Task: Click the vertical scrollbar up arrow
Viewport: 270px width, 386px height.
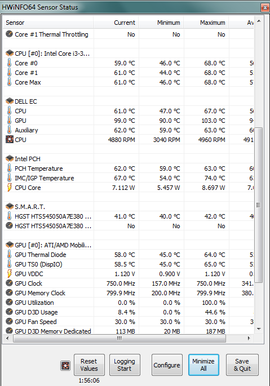Action: coord(259,21)
